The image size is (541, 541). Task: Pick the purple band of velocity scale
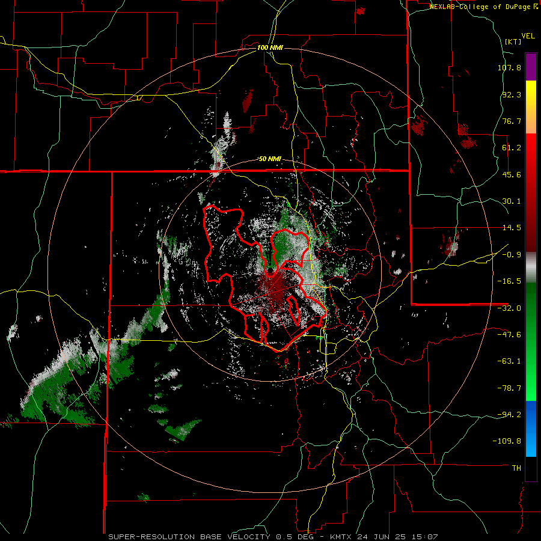(531, 67)
